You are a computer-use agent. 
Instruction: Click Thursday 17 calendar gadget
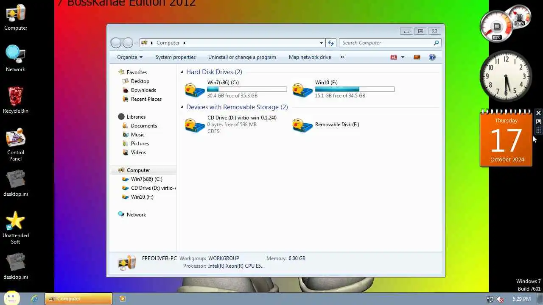[x=506, y=139]
